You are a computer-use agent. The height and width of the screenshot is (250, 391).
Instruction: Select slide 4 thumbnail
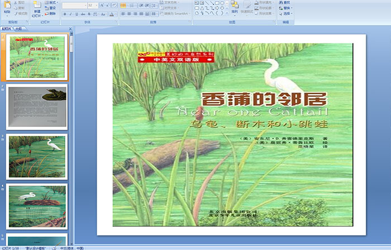(37, 206)
